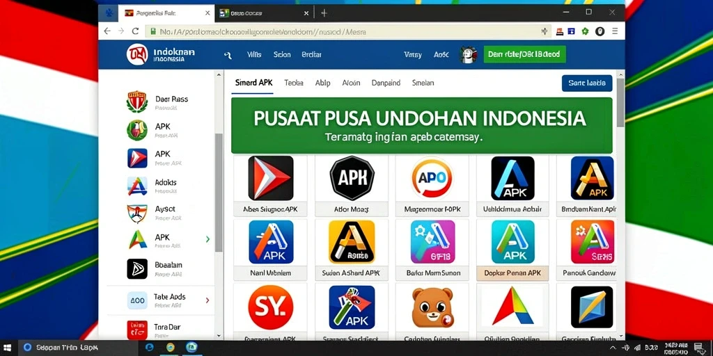This screenshot has height=356, width=713.
Task: Open the taskbar notification center icon
Action: (700, 348)
